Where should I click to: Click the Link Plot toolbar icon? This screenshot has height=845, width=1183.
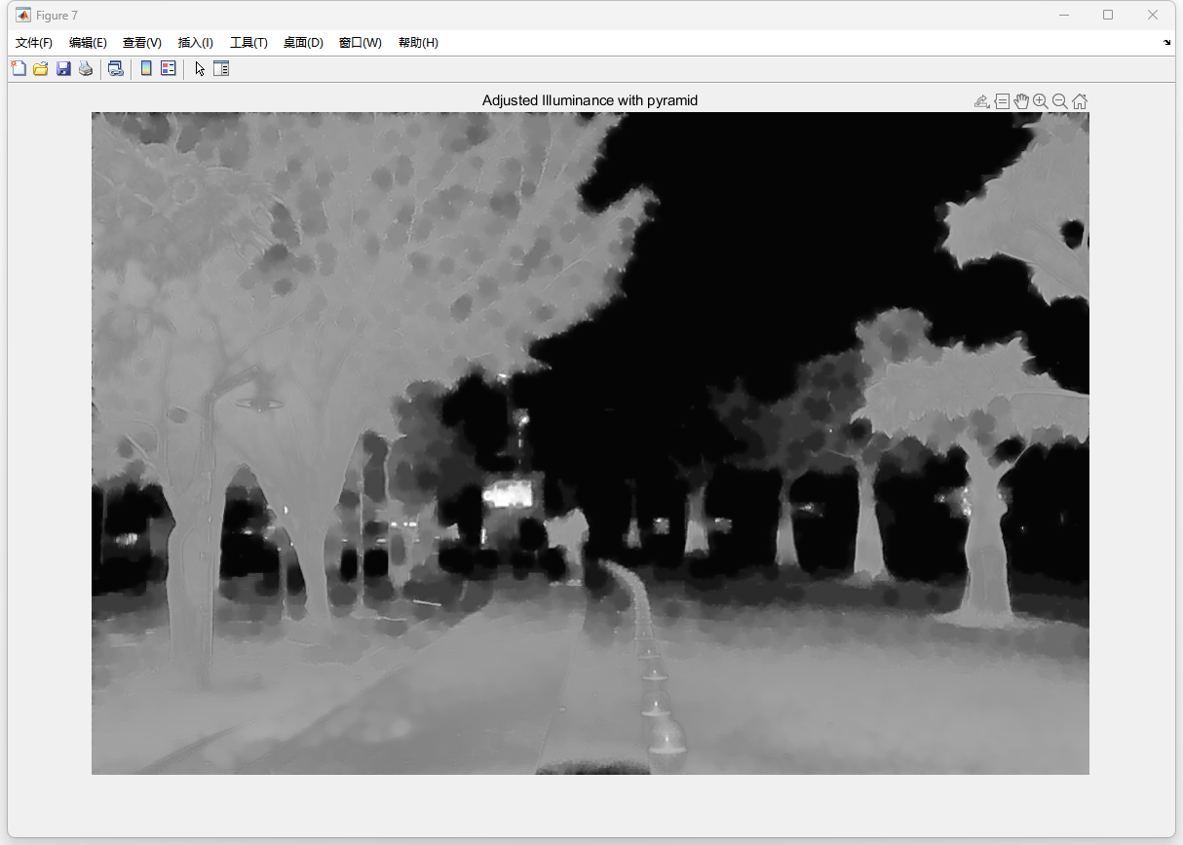click(x=115, y=68)
